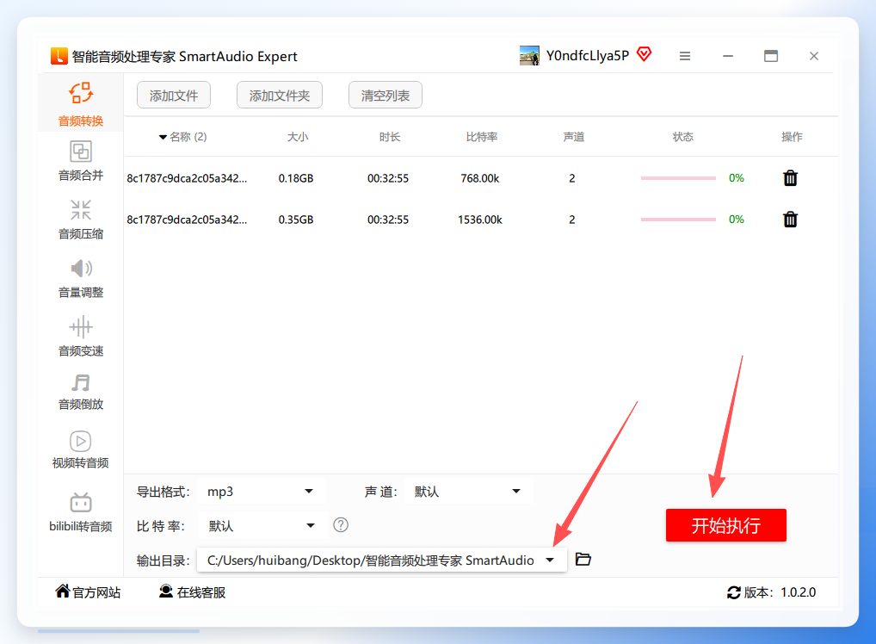Screen dimensions: 876x644
Task: Click 时长 column header
Action: (390, 137)
